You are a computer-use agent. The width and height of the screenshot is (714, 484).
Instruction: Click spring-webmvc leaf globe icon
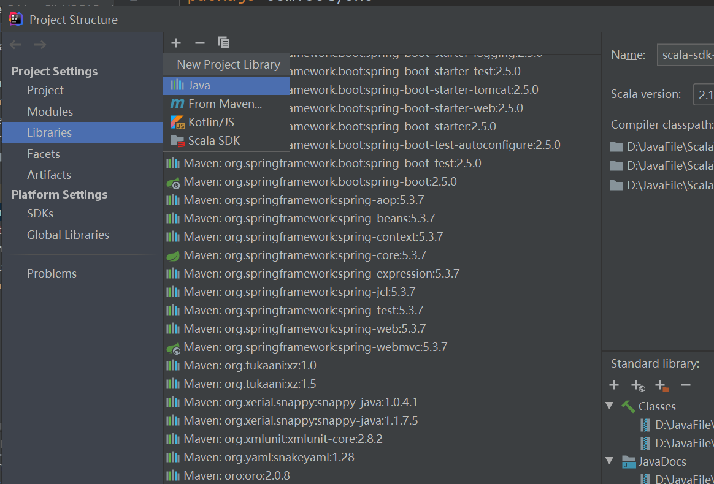(173, 348)
